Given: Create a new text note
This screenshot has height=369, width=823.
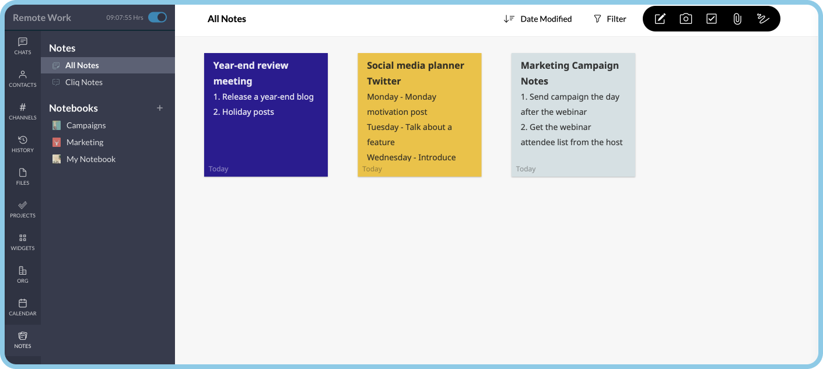Looking at the screenshot, I should coord(660,19).
